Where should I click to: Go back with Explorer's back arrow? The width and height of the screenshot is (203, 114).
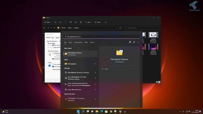tap(44, 28)
